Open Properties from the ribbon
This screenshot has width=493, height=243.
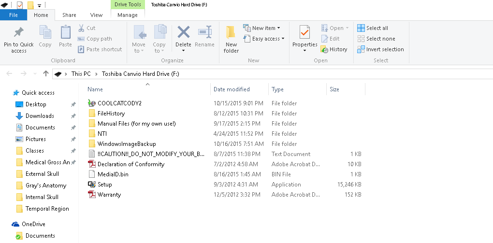pos(304,33)
